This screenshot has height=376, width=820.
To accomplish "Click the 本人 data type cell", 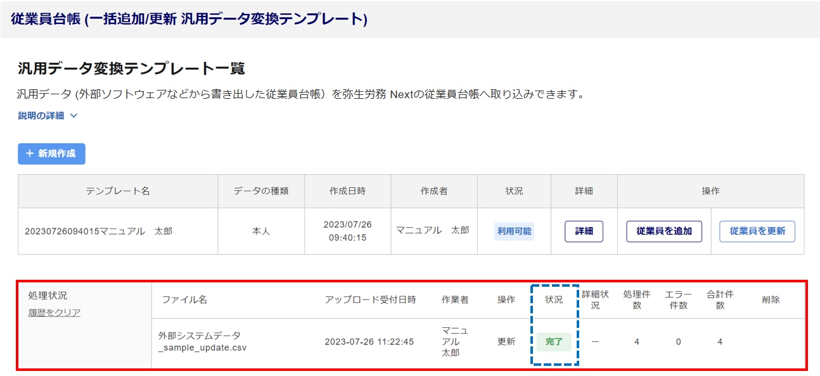I will click(261, 232).
